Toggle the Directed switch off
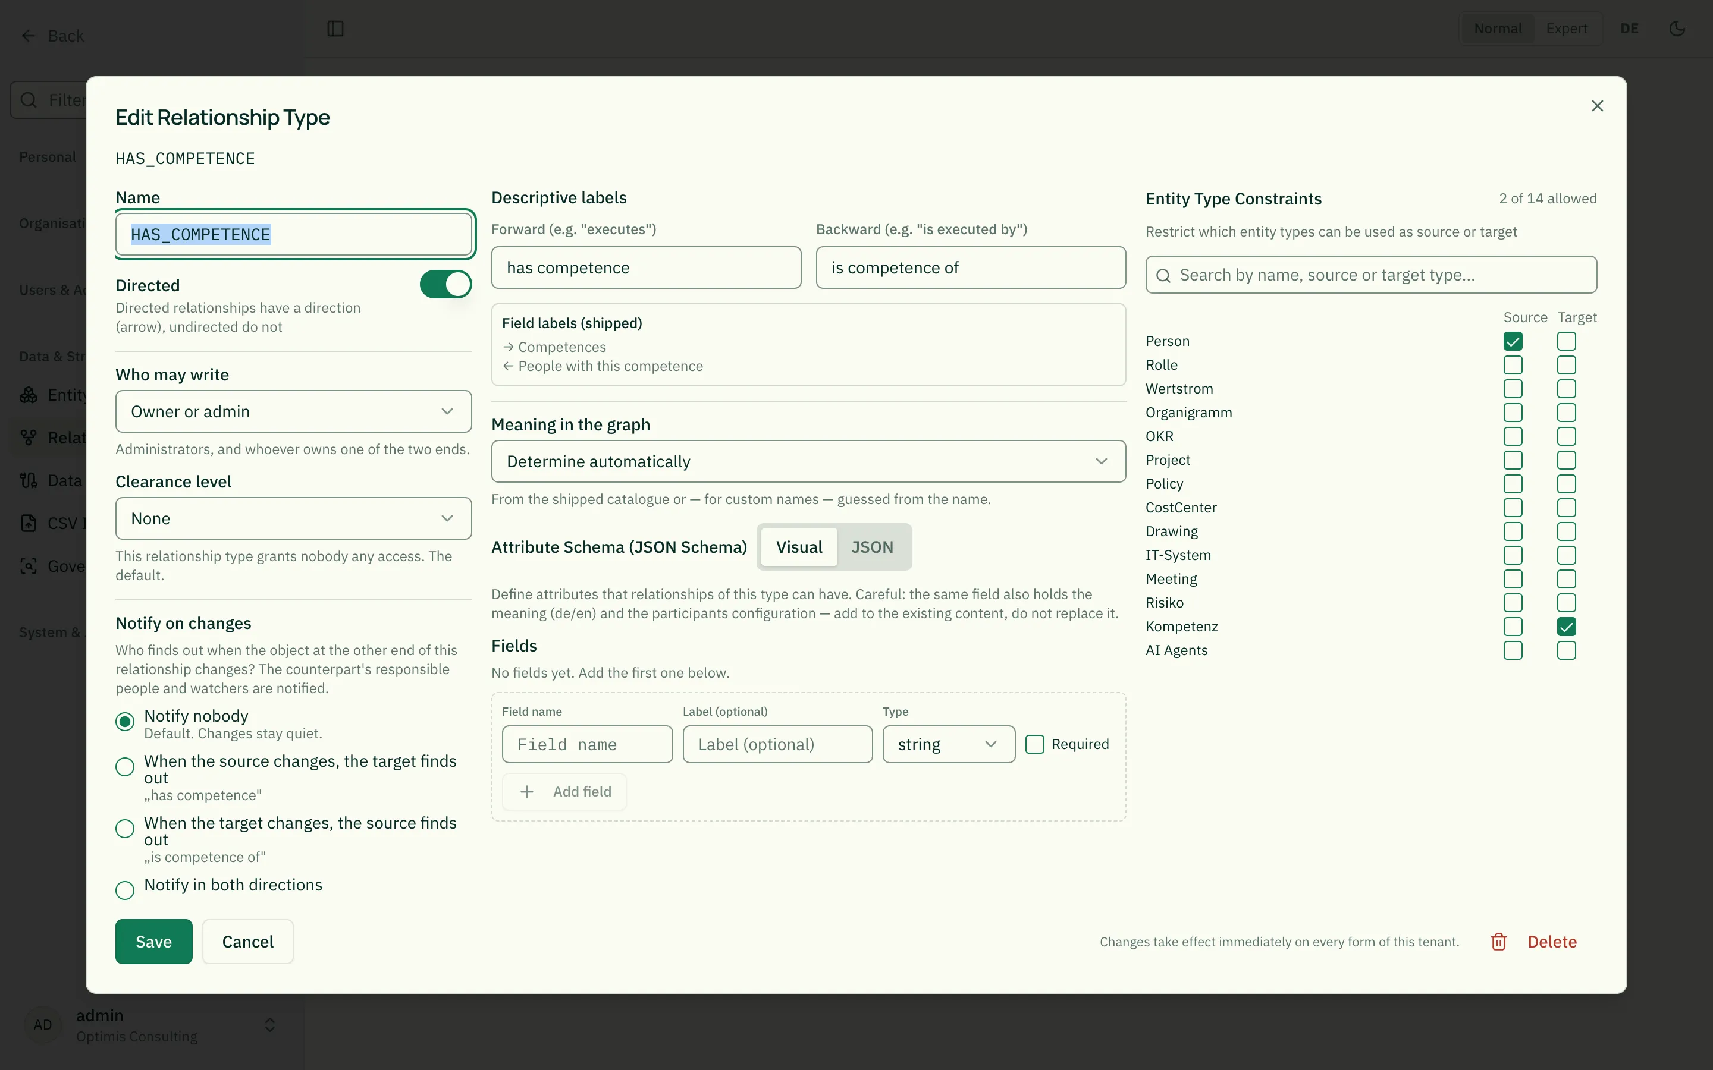 click(446, 285)
